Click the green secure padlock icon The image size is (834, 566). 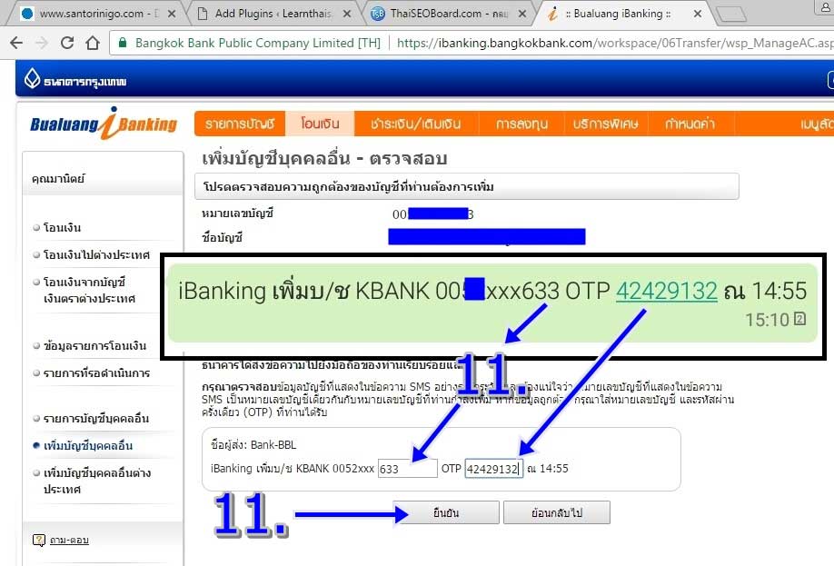pos(123,43)
